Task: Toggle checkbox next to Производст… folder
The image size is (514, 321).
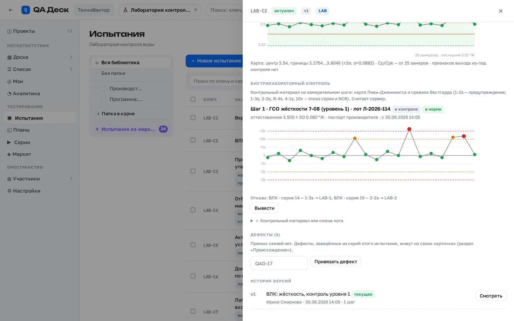Action: pyautogui.click(x=104, y=89)
